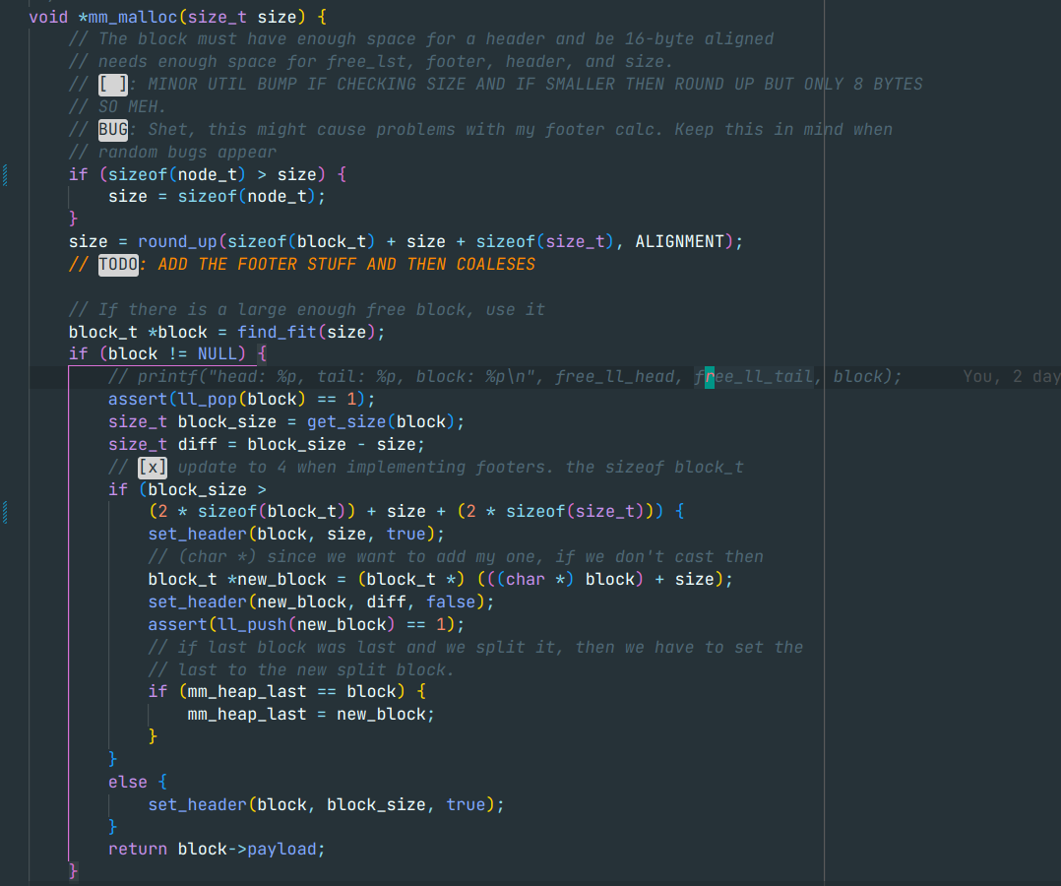This screenshot has height=886, width=1061.
Task: Click gutter change marker beside 'if (sizeof(node_t)' line
Action: click(x=6, y=175)
